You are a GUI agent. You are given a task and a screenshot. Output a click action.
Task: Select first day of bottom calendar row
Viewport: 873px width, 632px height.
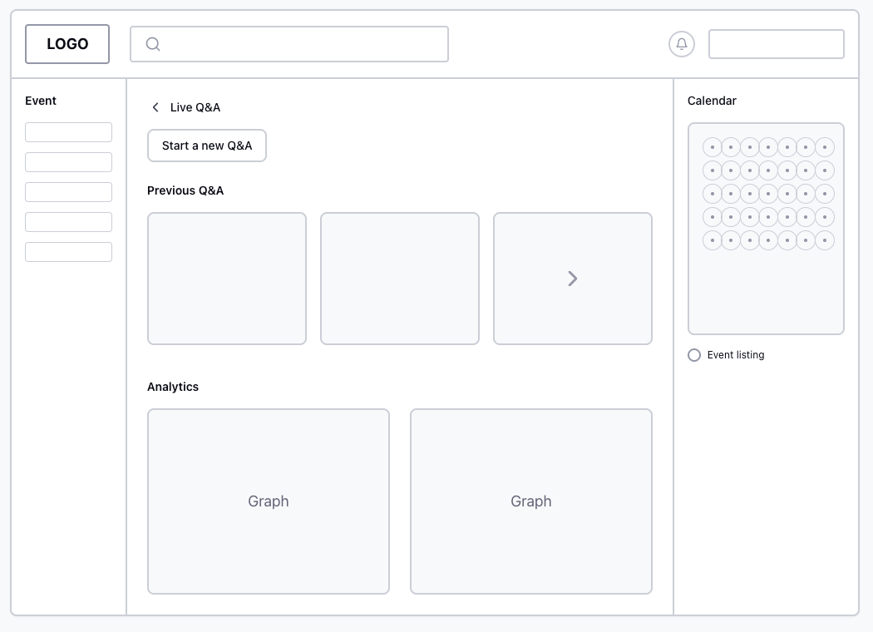coord(713,240)
